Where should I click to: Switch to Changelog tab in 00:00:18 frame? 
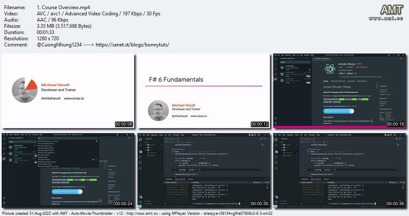pos(351,81)
